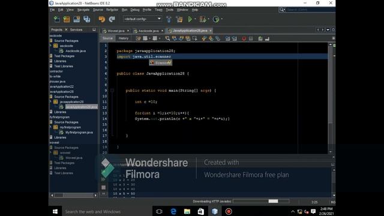Open a project using the toolbar icon
Image resolution: width=384 pixels, height=216 pixels.
77,19
